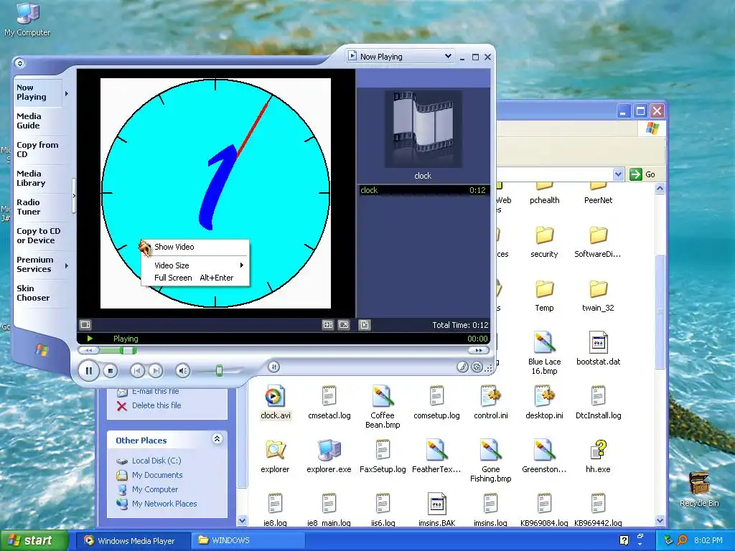
Task: Click the seek bar position handle
Action: pyautogui.click(x=128, y=350)
